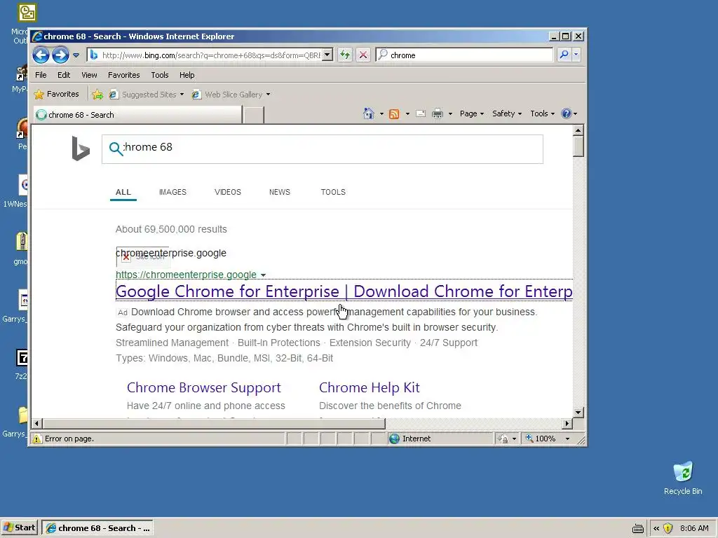Click the Home icon in command bar

pos(369,113)
